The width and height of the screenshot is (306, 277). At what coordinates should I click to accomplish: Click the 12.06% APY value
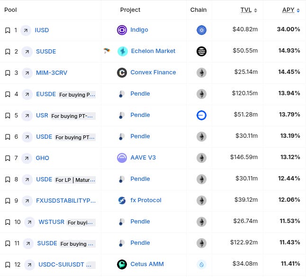[x=289, y=200]
